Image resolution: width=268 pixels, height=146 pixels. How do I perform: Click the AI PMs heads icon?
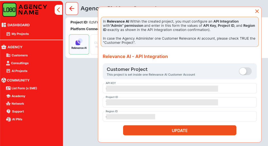pyautogui.click(x=9, y=119)
